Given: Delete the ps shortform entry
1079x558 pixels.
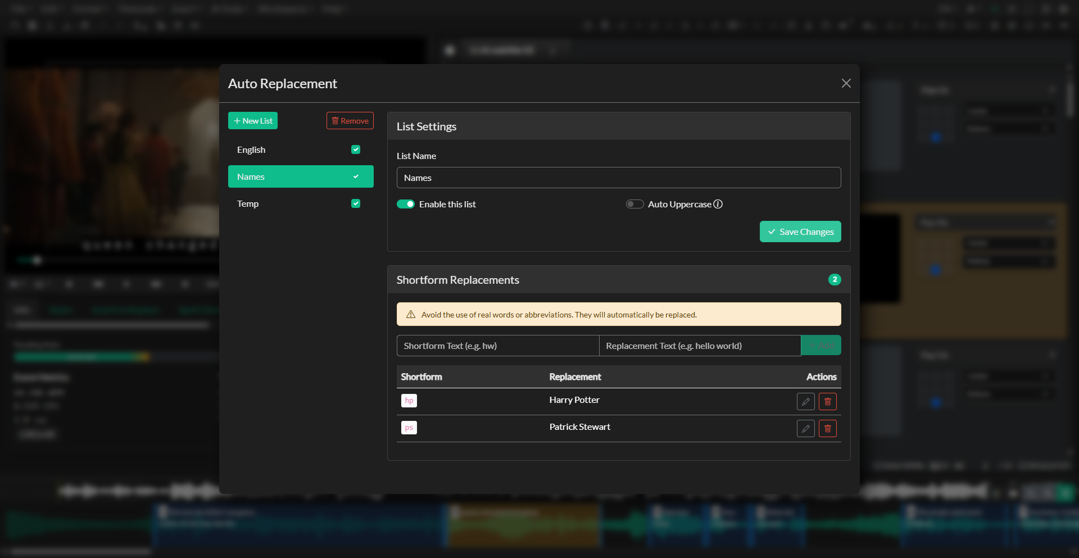Looking at the screenshot, I should pyautogui.click(x=827, y=429).
